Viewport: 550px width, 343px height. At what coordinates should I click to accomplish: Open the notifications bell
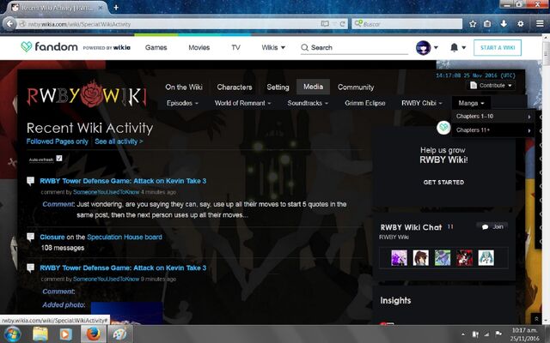[x=457, y=48]
